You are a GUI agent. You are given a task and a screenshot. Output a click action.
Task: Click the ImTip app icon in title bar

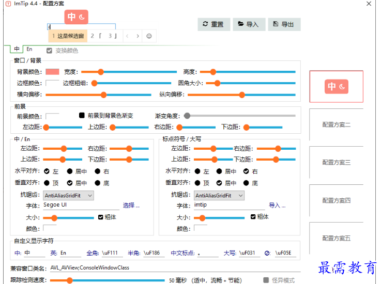pyautogui.click(x=8, y=4)
